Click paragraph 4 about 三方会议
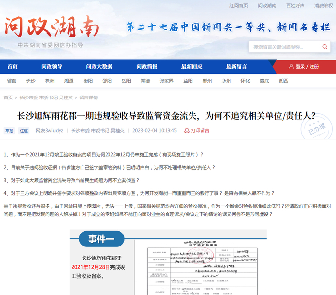 pos(139,193)
